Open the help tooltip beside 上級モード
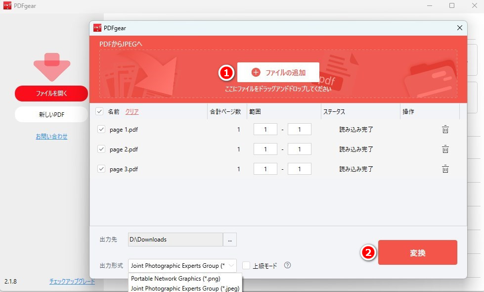Screen dimensions: 484x292 click(287, 266)
